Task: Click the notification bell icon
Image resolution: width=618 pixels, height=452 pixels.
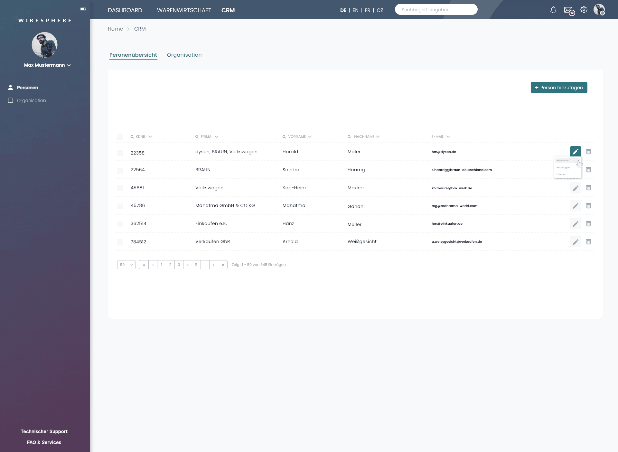Action: tap(553, 10)
